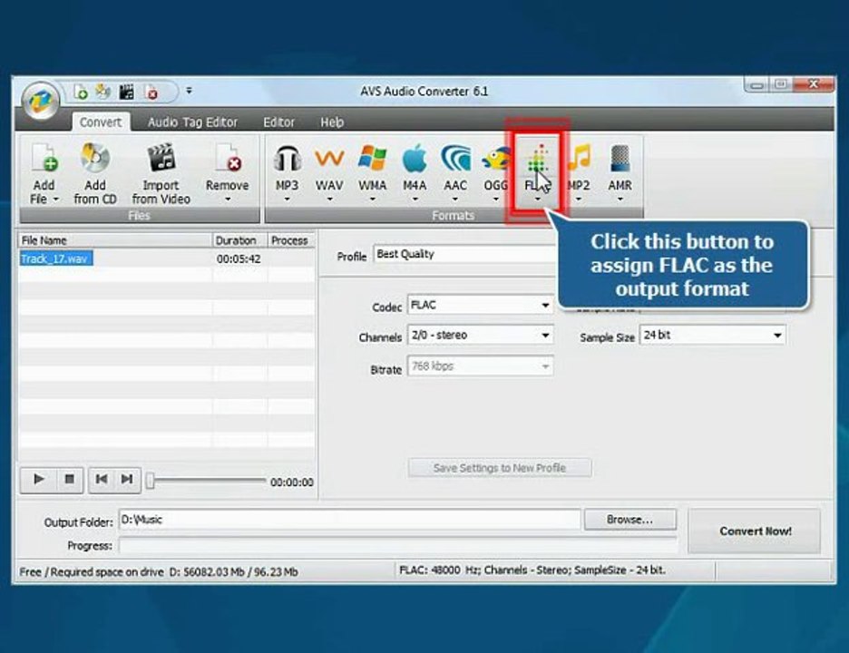Open the Editor tab
The height and width of the screenshot is (653, 849).
(278, 122)
